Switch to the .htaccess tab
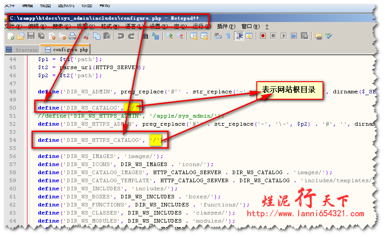 pos(21,49)
